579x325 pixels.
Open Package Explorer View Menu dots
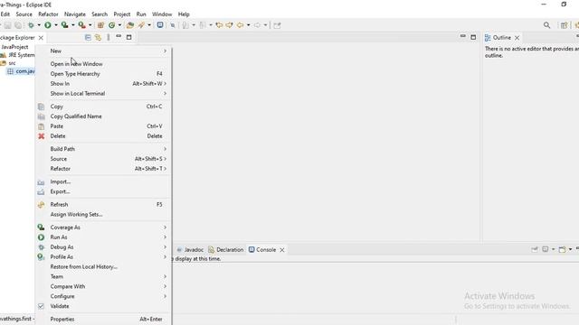109,37
